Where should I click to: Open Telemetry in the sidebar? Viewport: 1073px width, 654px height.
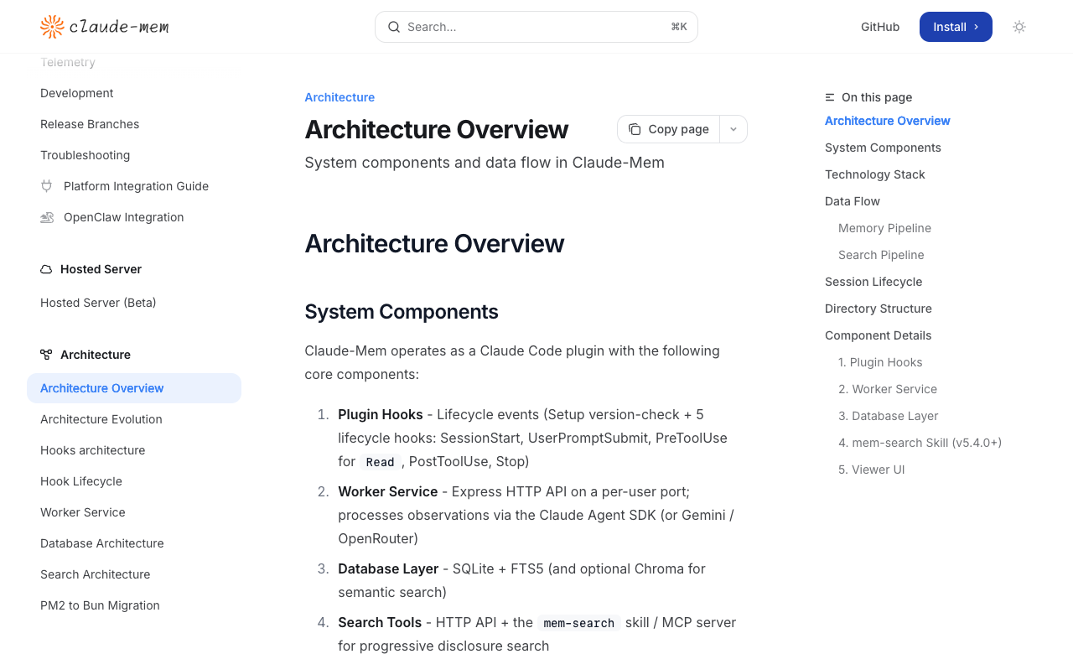pos(68,62)
